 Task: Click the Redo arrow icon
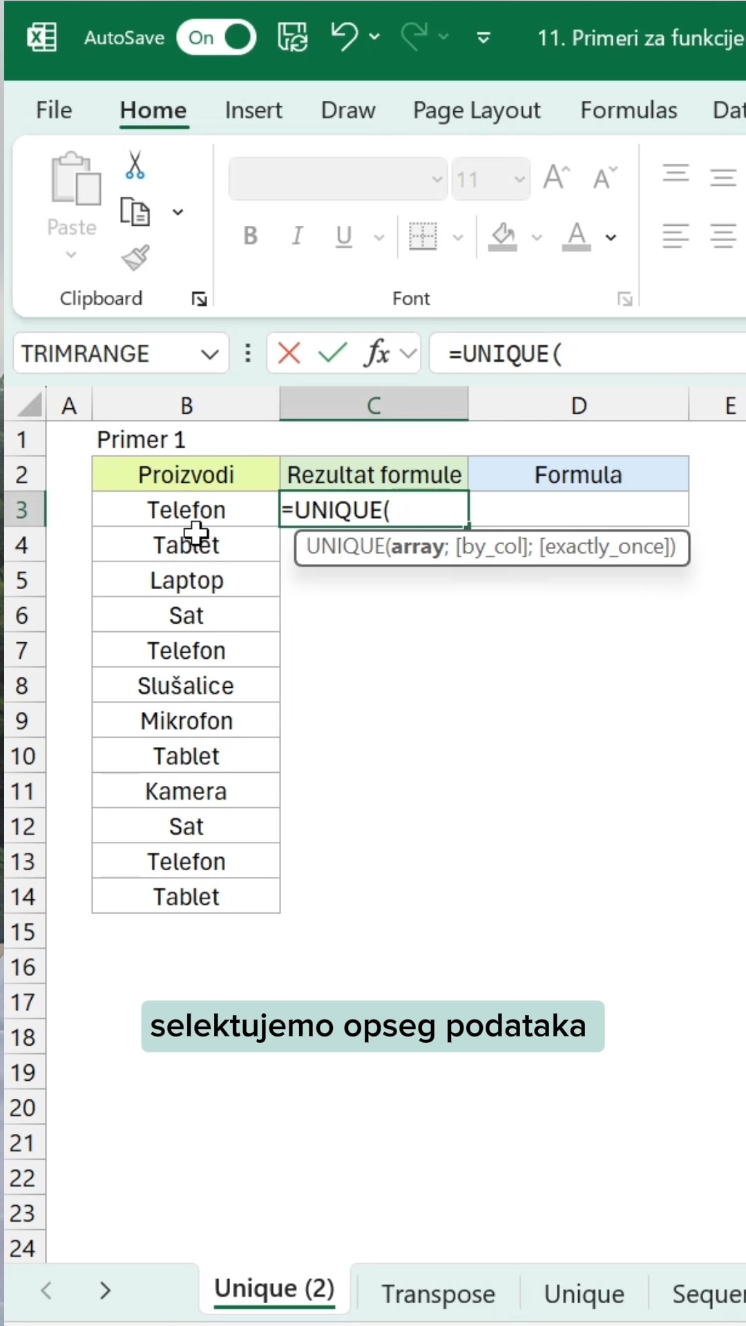pos(414,37)
